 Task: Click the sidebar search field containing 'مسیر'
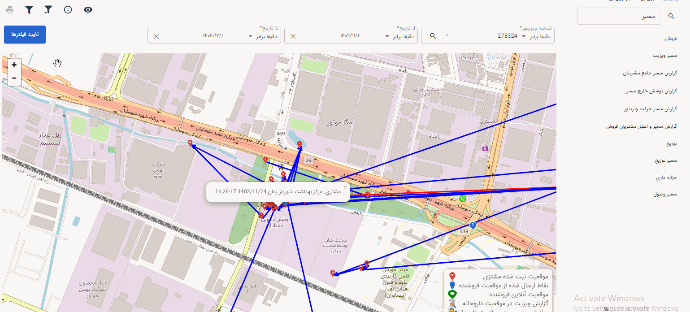point(619,17)
